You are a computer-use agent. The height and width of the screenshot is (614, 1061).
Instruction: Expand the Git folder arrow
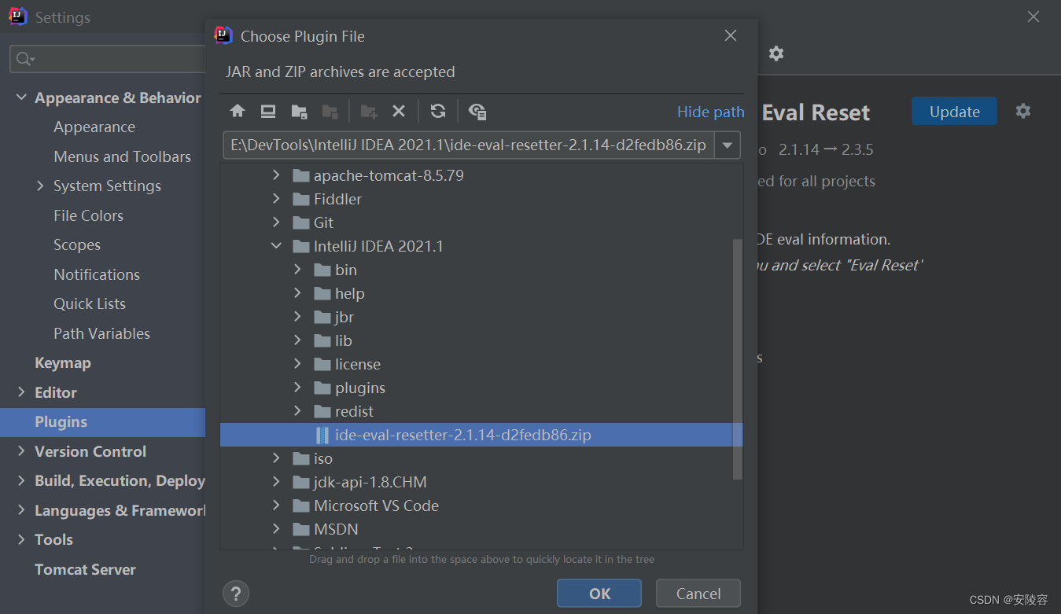(276, 222)
